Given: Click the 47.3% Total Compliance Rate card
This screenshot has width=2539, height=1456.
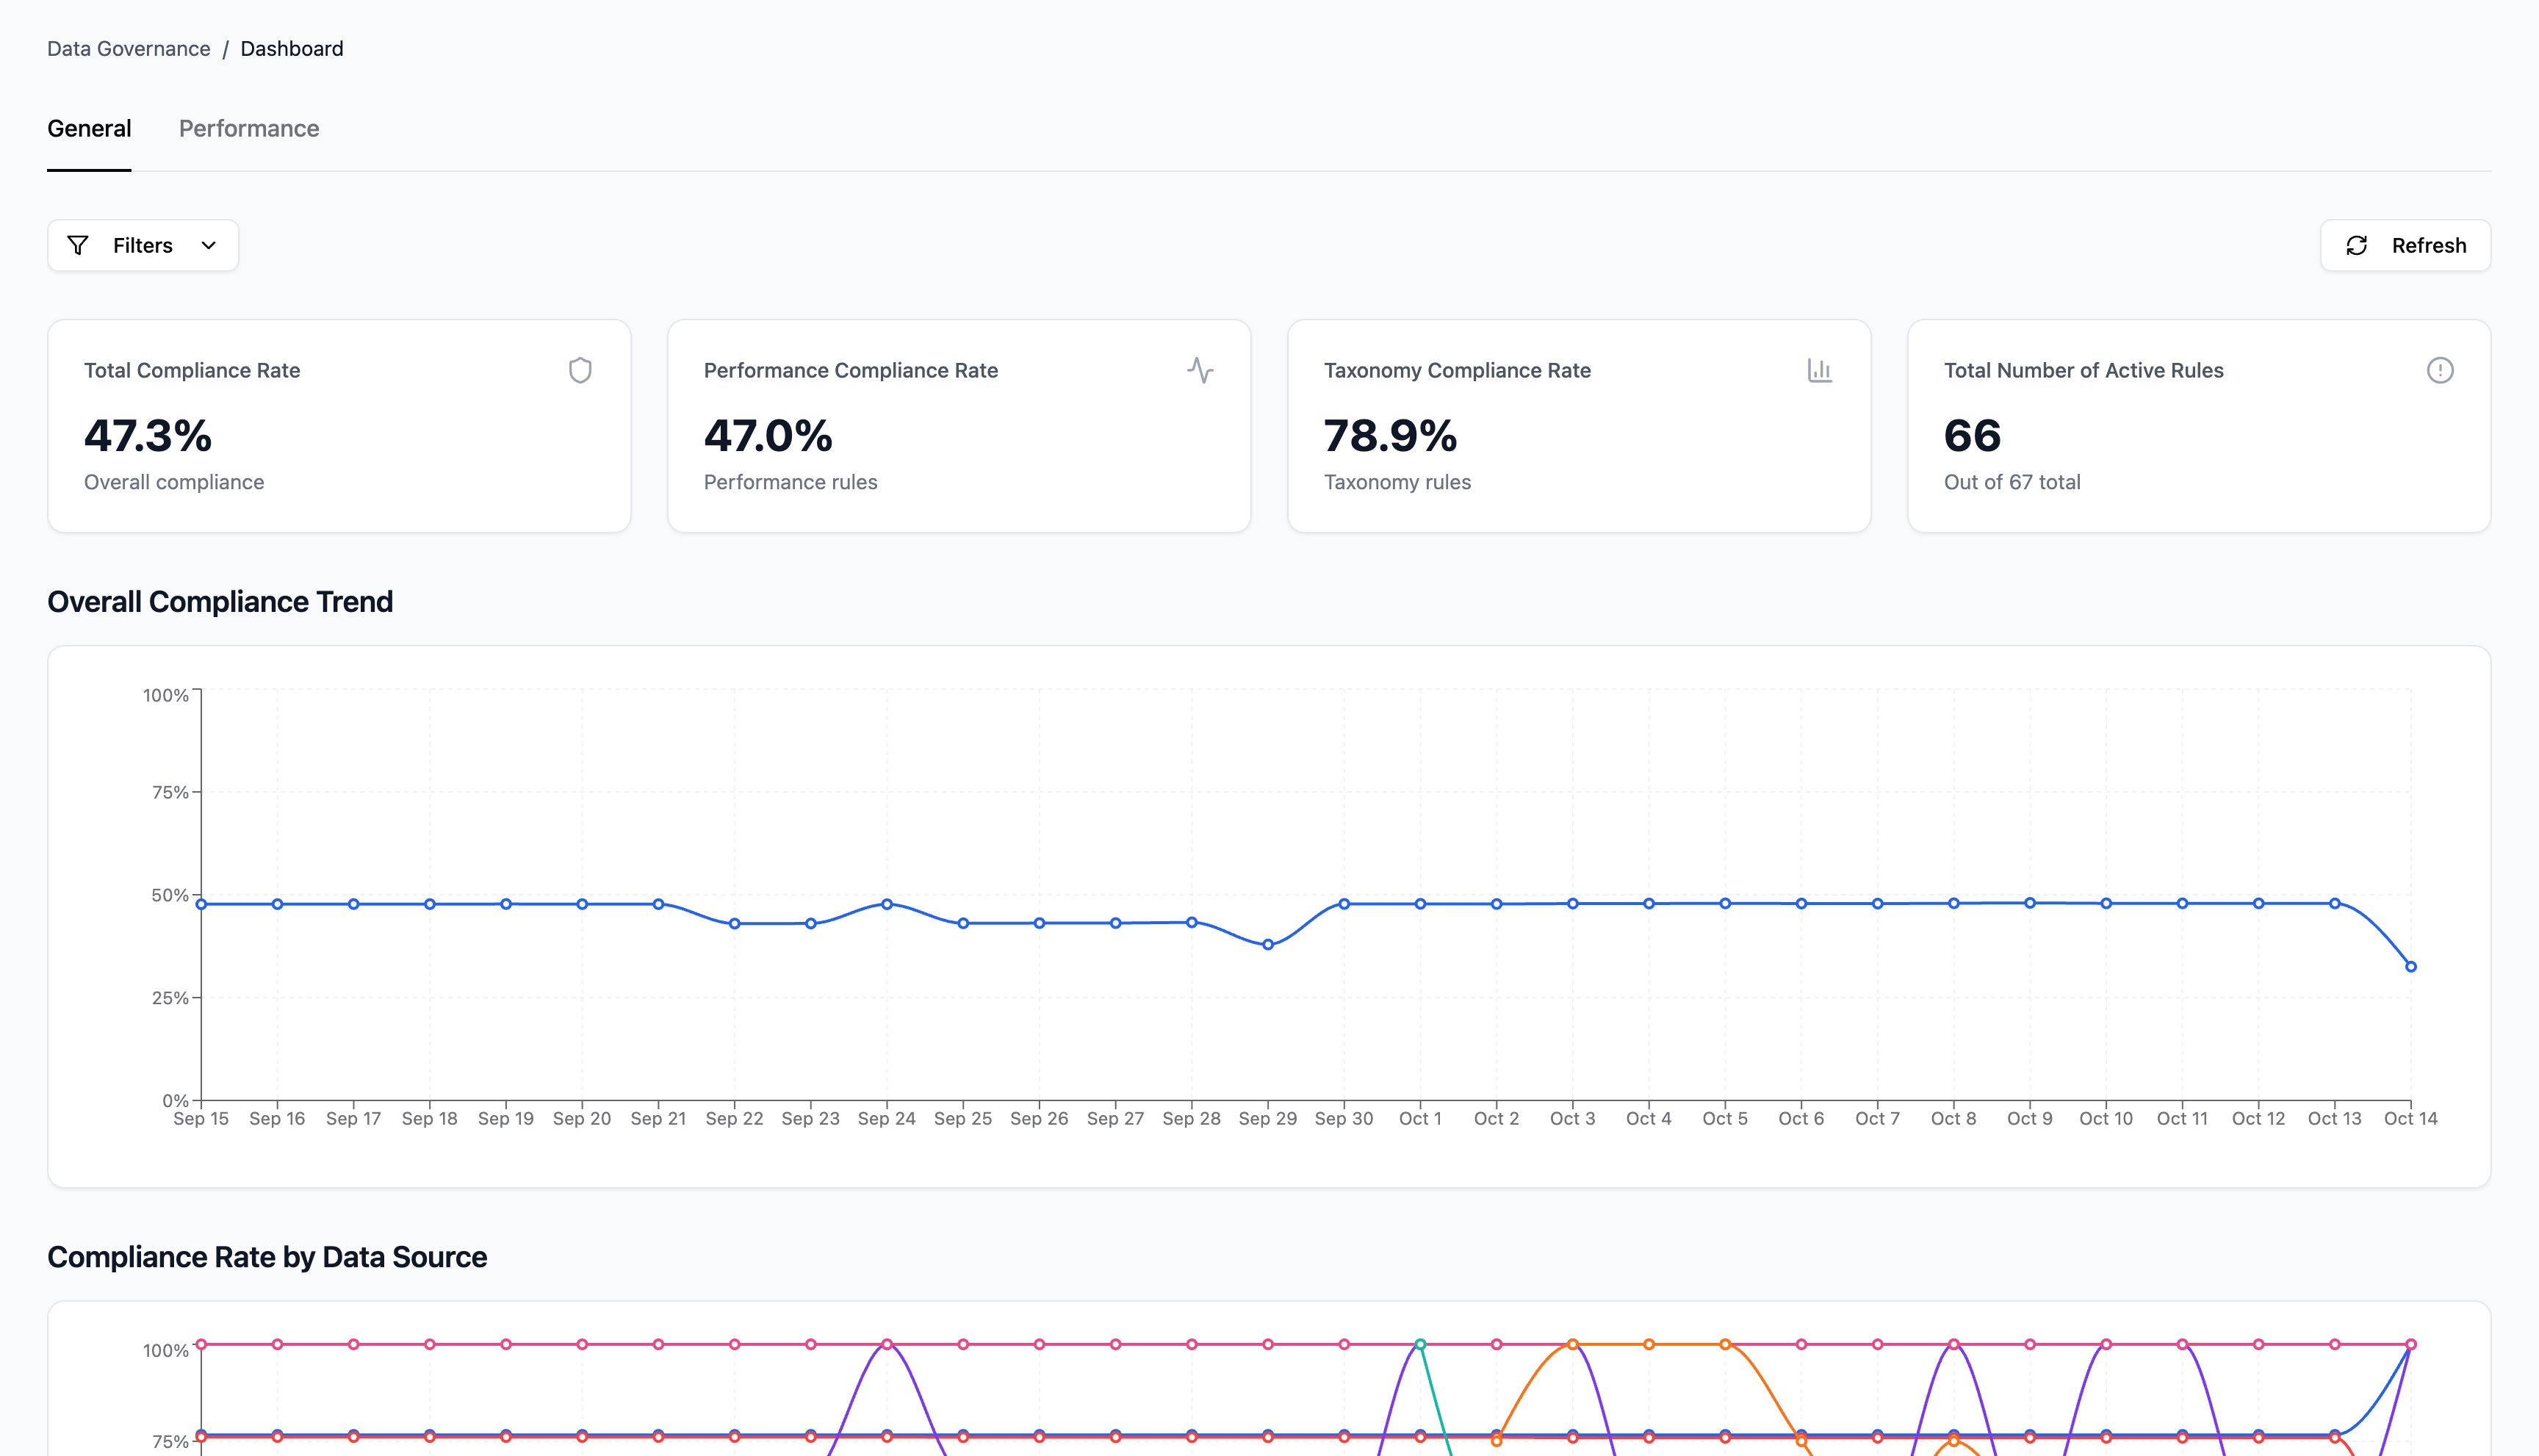Looking at the screenshot, I should pyautogui.click(x=339, y=426).
